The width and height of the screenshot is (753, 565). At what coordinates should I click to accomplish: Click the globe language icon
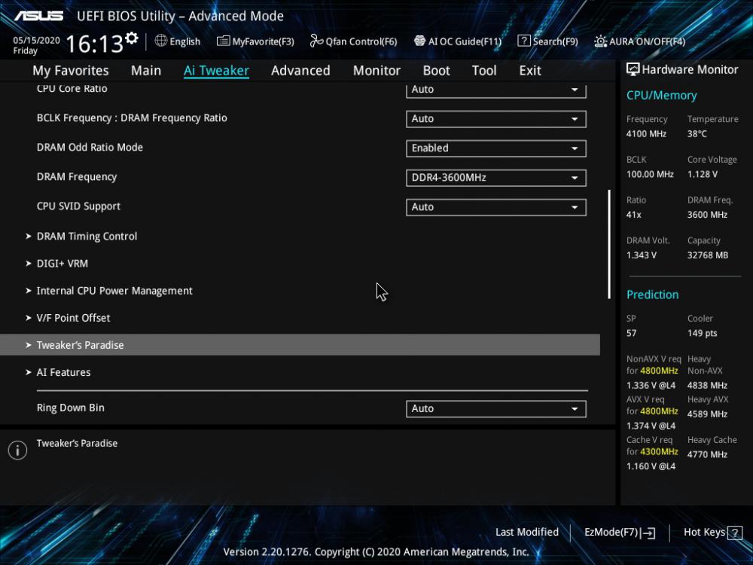[161, 41]
